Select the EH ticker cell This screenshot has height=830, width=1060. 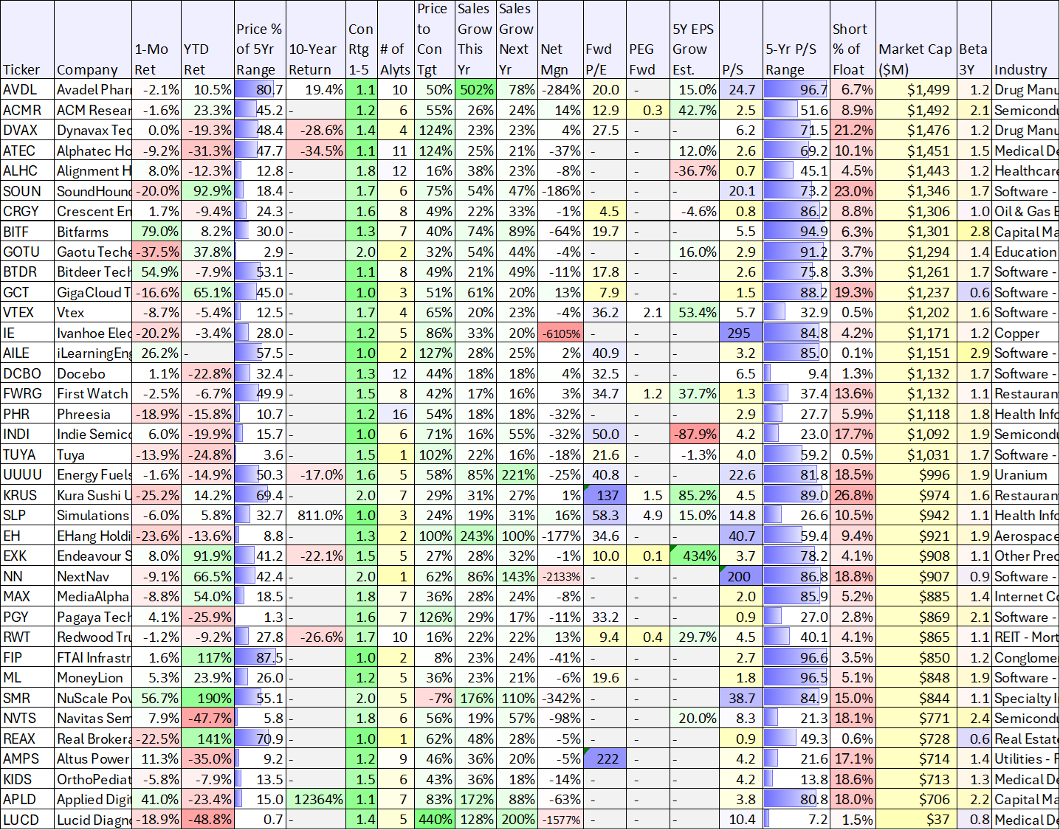click(27, 536)
